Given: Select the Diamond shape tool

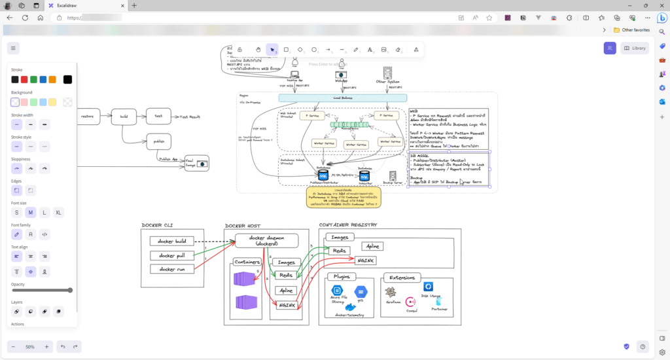Looking at the screenshot, I should tap(300, 50).
